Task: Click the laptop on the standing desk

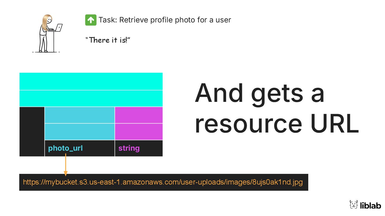Action: pos(59,28)
